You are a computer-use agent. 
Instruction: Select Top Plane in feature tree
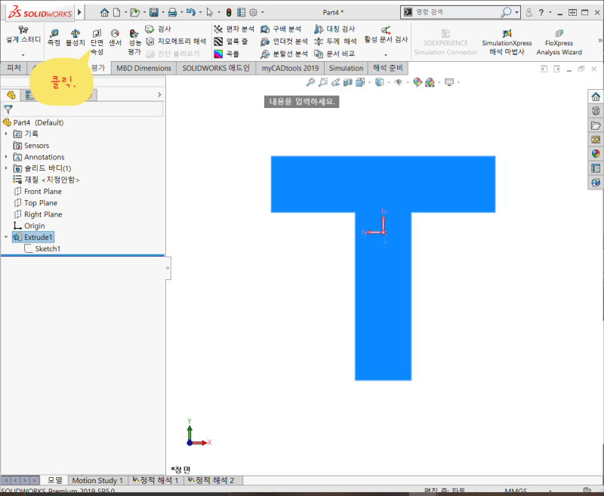[x=35, y=203]
